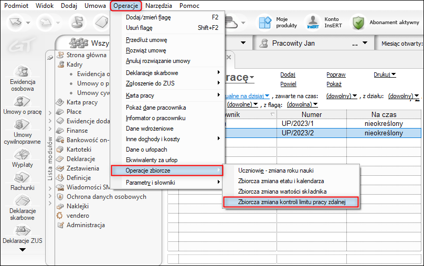424x266 pixels.
Task: Open the z flagą (dowolna) filter
Action: pyautogui.click(x=302, y=104)
